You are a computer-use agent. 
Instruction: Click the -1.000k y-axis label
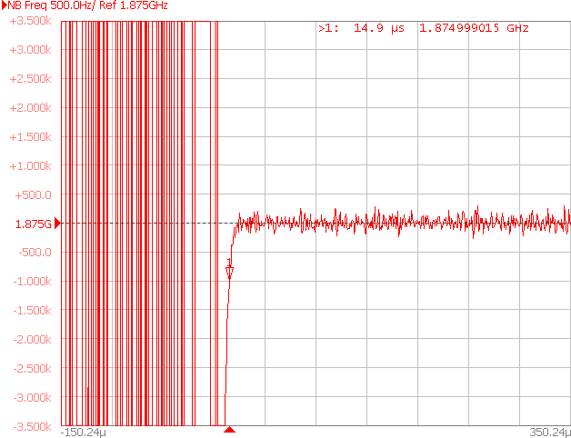coord(30,282)
